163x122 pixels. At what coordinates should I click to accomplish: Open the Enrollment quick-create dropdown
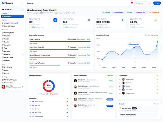coord(154,12)
